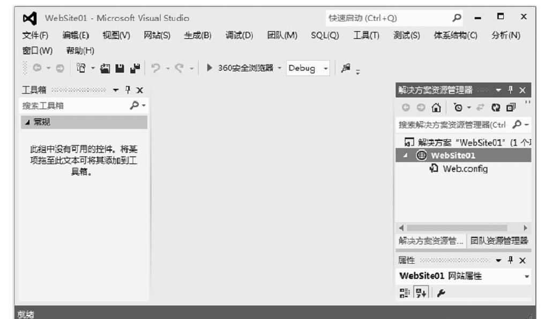The height and width of the screenshot is (319, 552).
Task: Toggle auto-hide pin on Properties panel
Action: (510, 260)
